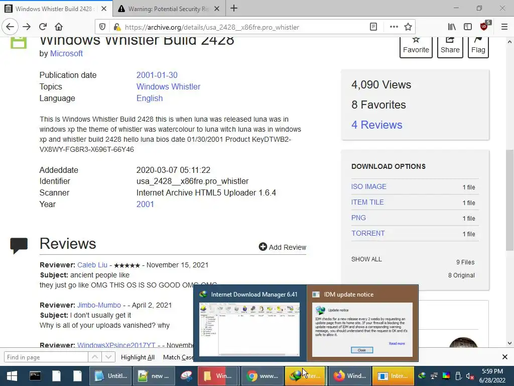Screen dimensions: 514x386
Task: Open the page actions three-dot menu
Action: pyautogui.click(x=394, y=27)
